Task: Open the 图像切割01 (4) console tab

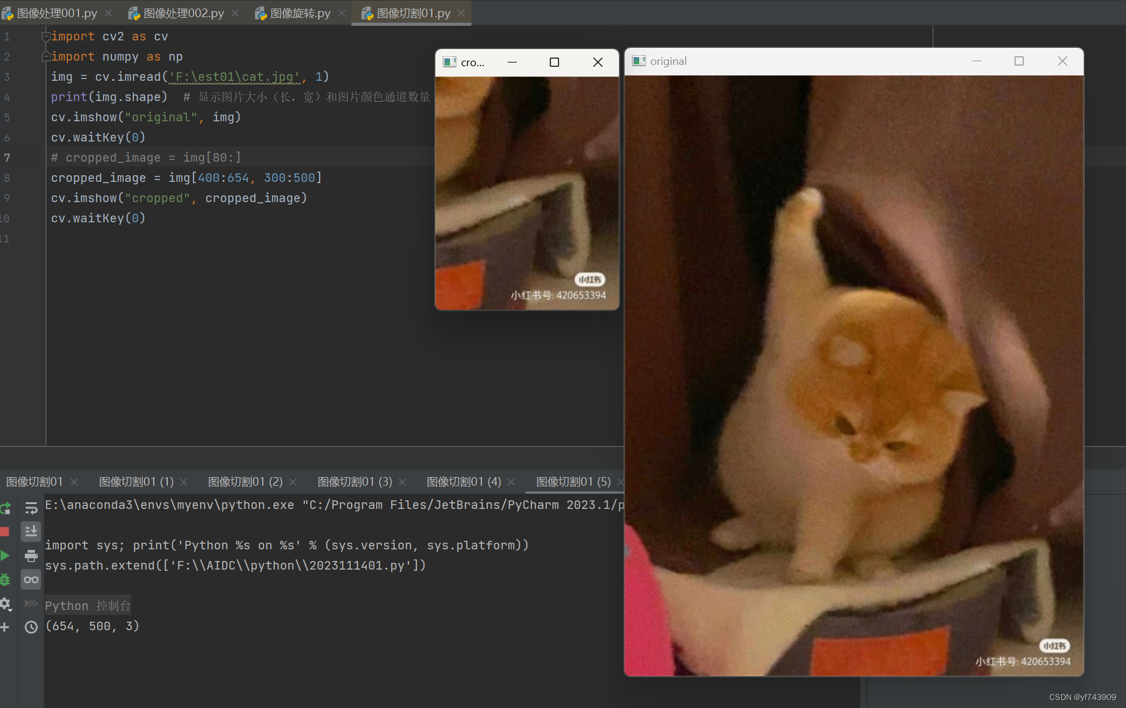Action: (x=464, y=482)
